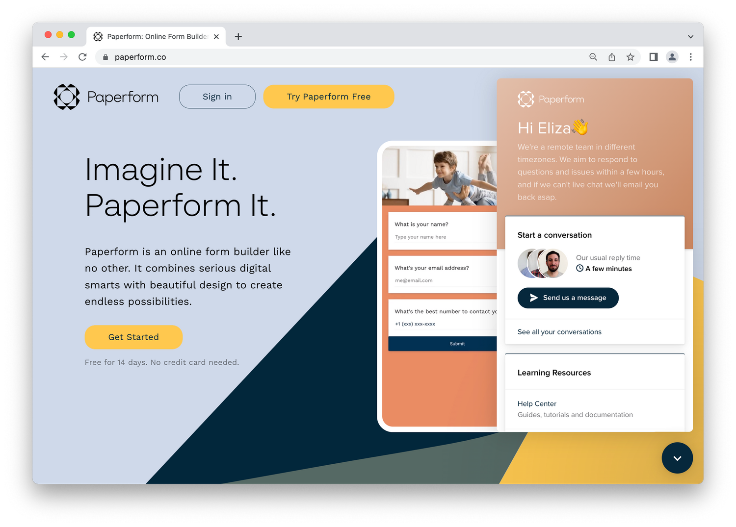Click Try Paperform Free button
736x527 pixels.
pos(329,97)
